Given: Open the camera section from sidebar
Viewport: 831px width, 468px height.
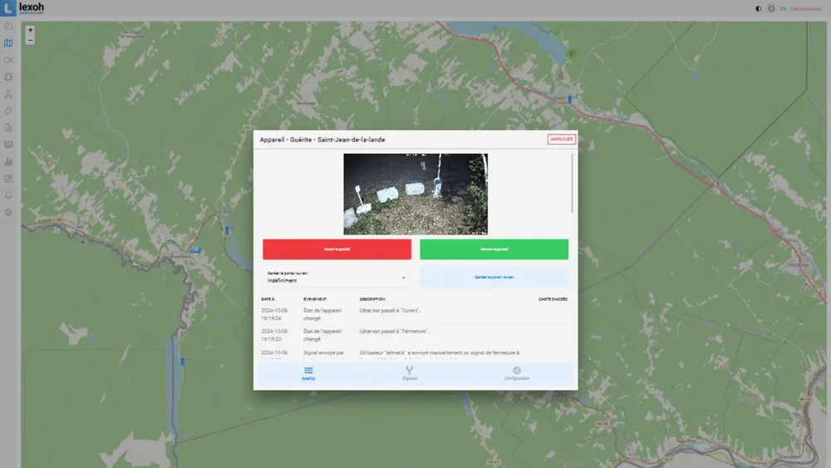Looking at the screenshot, I should pos(8,60).
